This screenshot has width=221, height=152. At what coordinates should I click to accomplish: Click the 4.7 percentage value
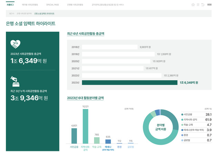(x=209, y=125)
